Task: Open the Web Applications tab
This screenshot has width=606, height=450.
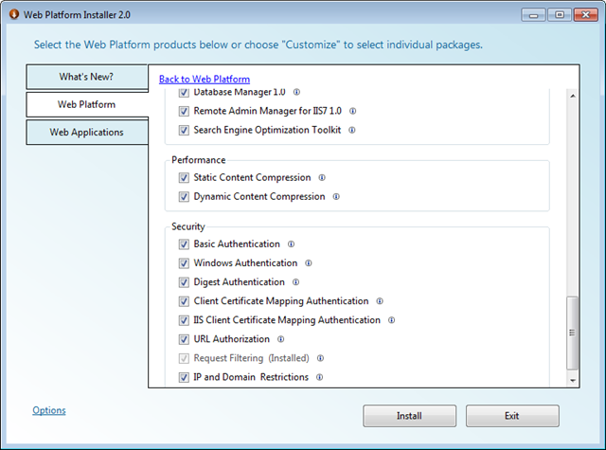Action: click(87, 133)
